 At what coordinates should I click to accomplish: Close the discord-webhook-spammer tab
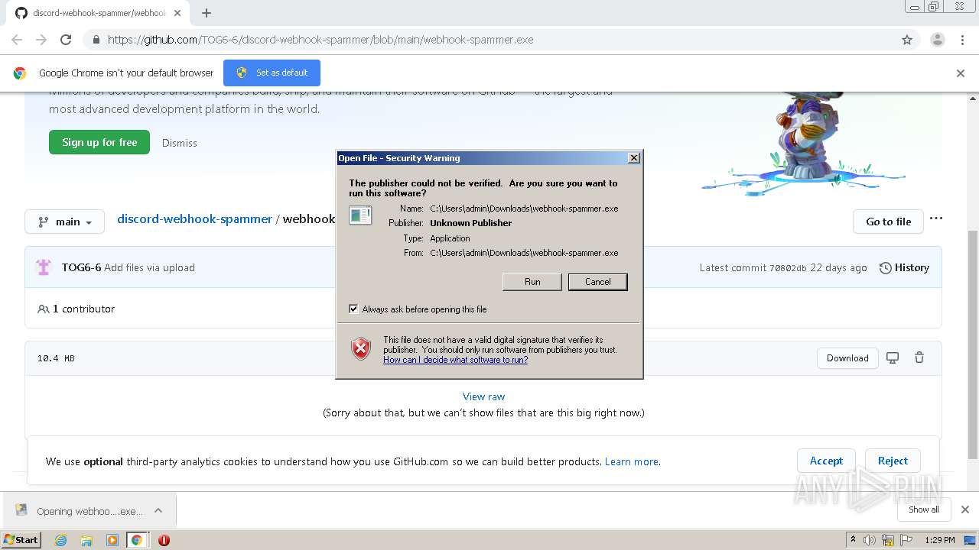(x=177, y=13)
